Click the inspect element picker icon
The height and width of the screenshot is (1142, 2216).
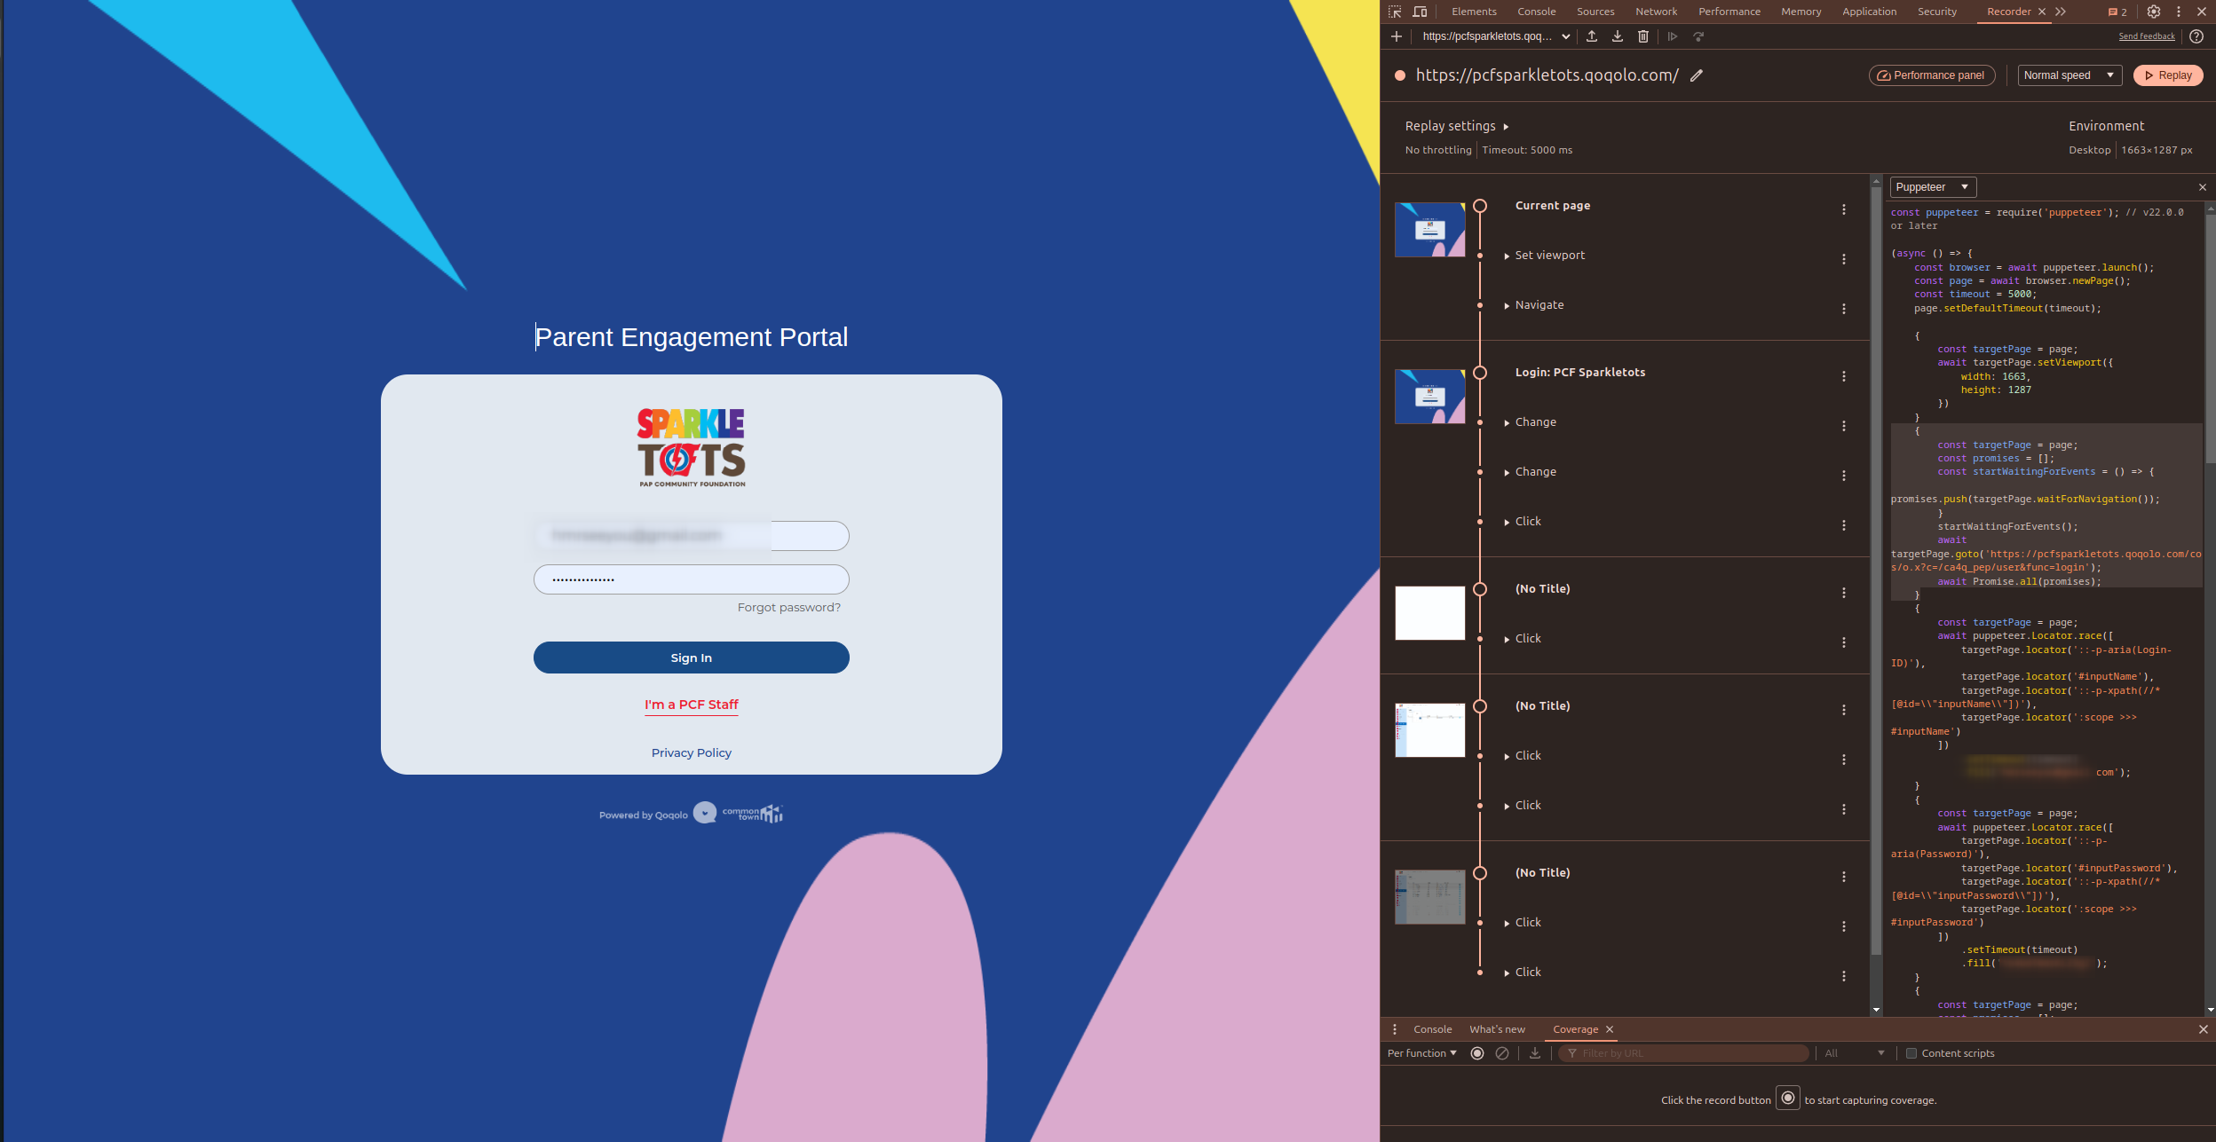(x=1395, y=12)
